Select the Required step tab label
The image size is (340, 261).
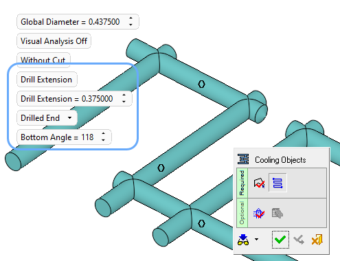[x=242, y=183]
